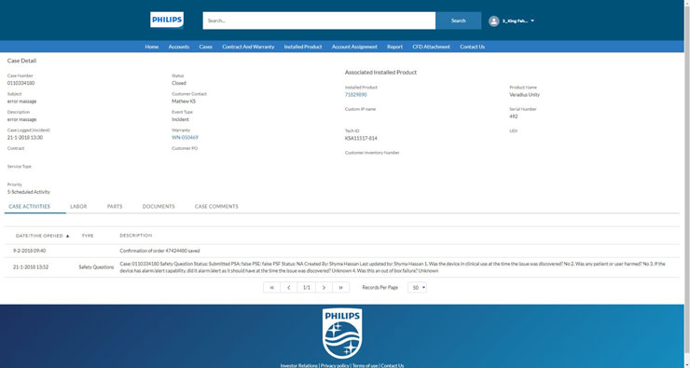Viewport: 690px width, 368px height.
Task: Expand the user account dropdown arrow
Action: click(x=532, y=20)
